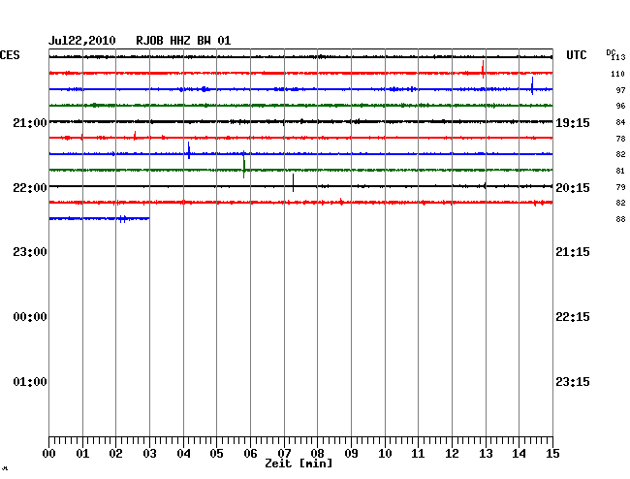Click minute 05 on the time axis

(x=216, y=454)
